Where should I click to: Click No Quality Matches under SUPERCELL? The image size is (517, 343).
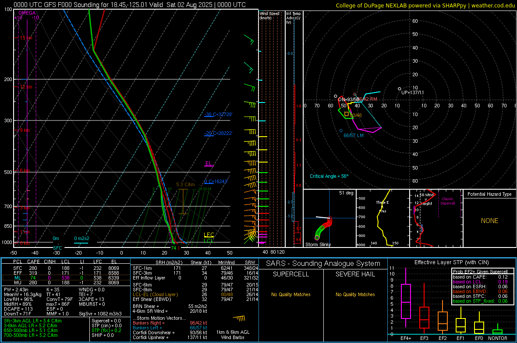291,294
